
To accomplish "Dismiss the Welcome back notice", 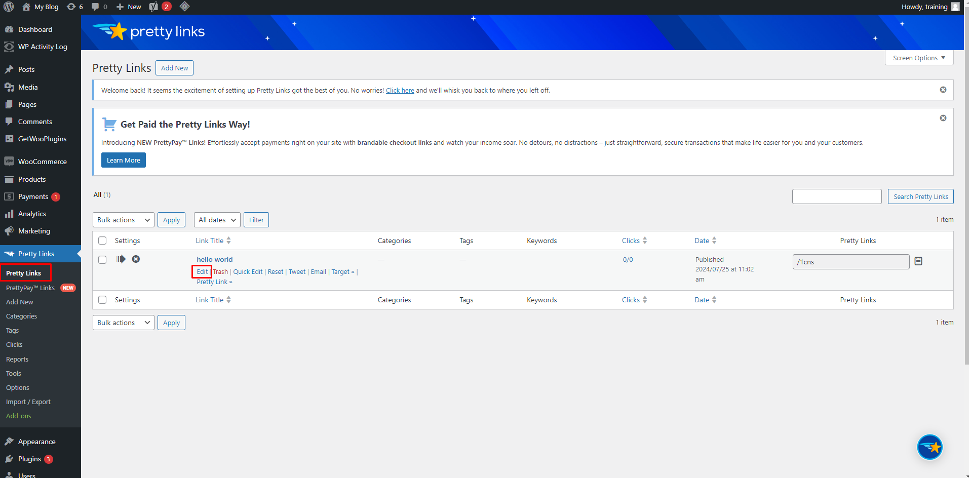I will (943, 90).
